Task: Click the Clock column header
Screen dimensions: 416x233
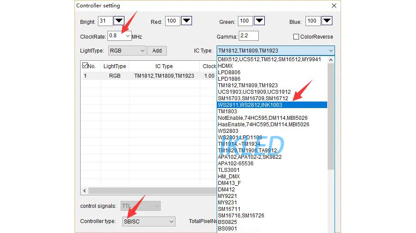Action: 208,66
